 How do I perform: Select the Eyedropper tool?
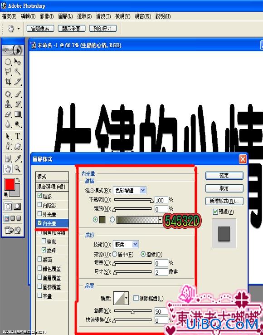(x=18, y=158)
